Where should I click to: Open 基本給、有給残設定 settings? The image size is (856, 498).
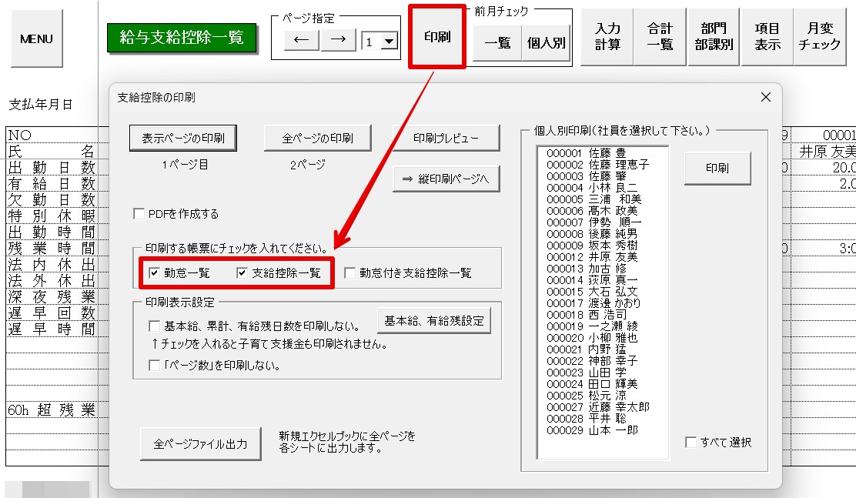tap(434, 321)
